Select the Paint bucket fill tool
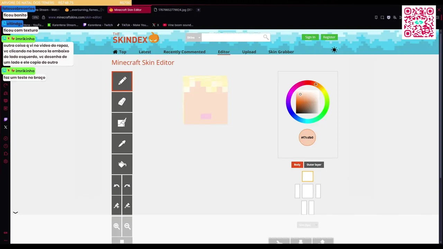443x249 pixels. [x=122, y=164]
